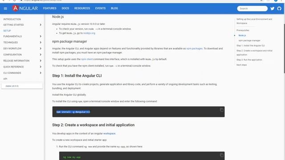Follow the workspace link
Image resolution: width=285 pixels, height=160 pixels.
pos(109,133)
